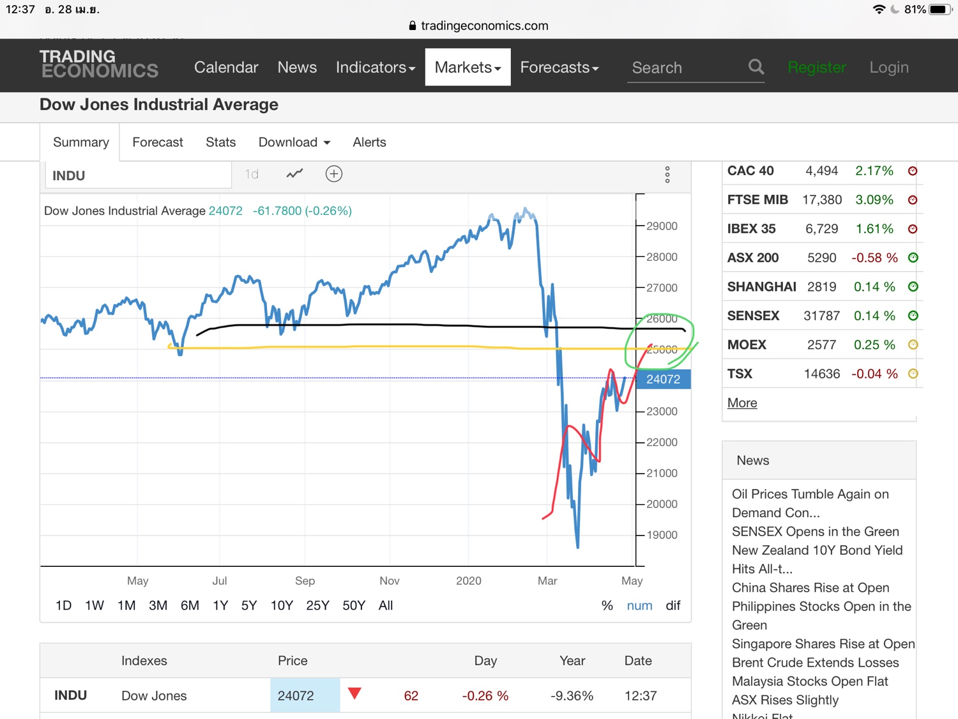
Task: Click the ASX 200 green clock icon
Action: [x=913, y=258]
